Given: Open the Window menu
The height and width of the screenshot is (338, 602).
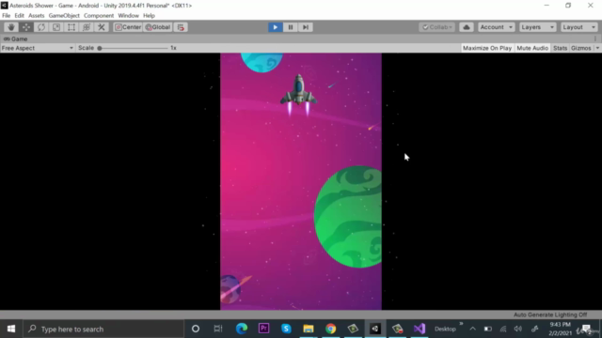Looking at the screenshot, I should click(128, 16).
